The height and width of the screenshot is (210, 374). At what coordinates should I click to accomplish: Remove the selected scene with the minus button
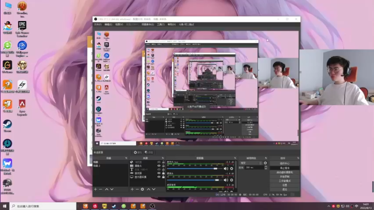tap(101, 189)
